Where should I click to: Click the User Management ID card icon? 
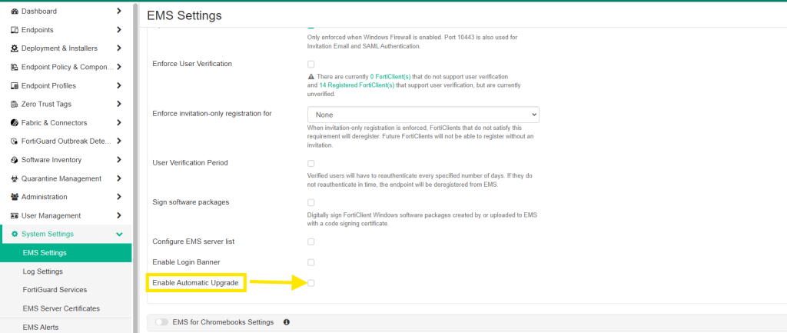[15, 215]
